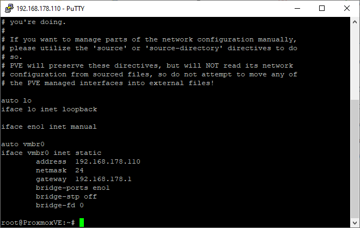Click the root@ProxmoxVE prompt text

pos(38,223)
